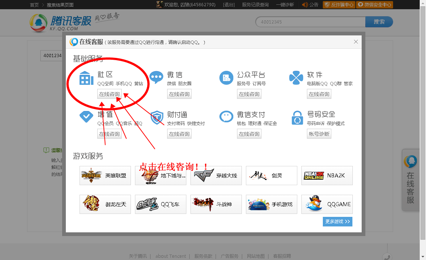Close the 在线客服 dialog
Viewport: 426px width, 260px height.
click(356, 42)
